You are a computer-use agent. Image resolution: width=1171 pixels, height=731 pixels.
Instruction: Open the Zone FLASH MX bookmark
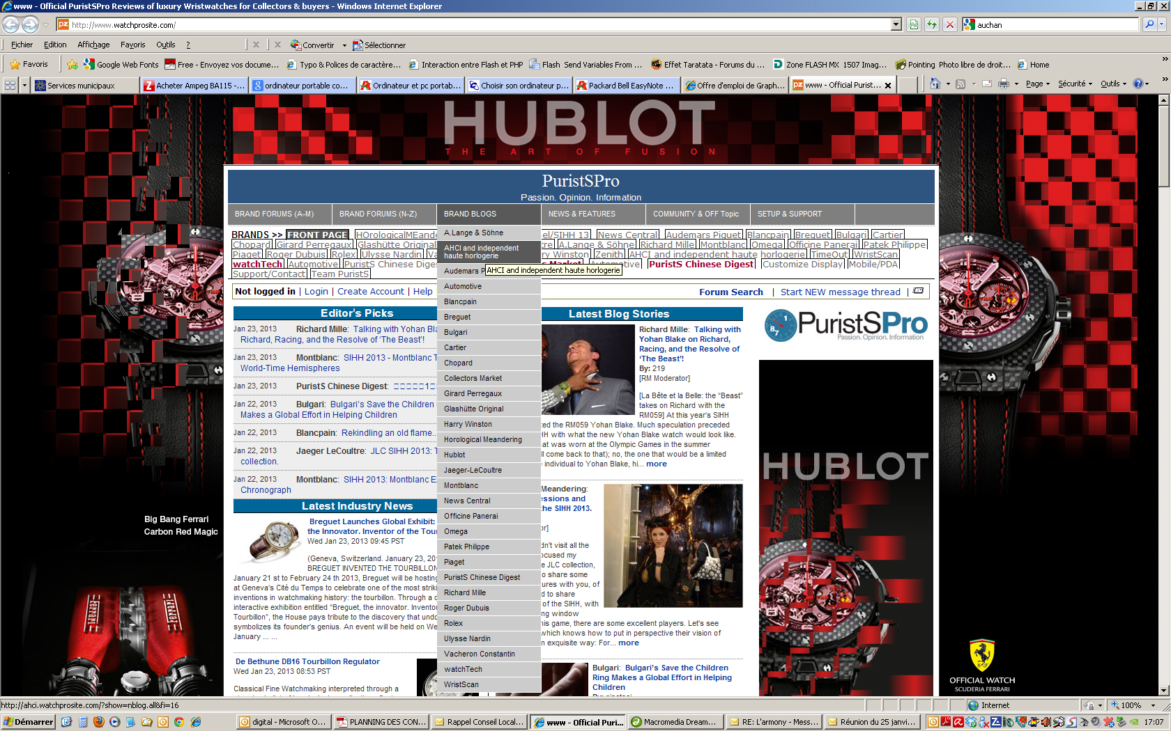click(x=829, y=65)
